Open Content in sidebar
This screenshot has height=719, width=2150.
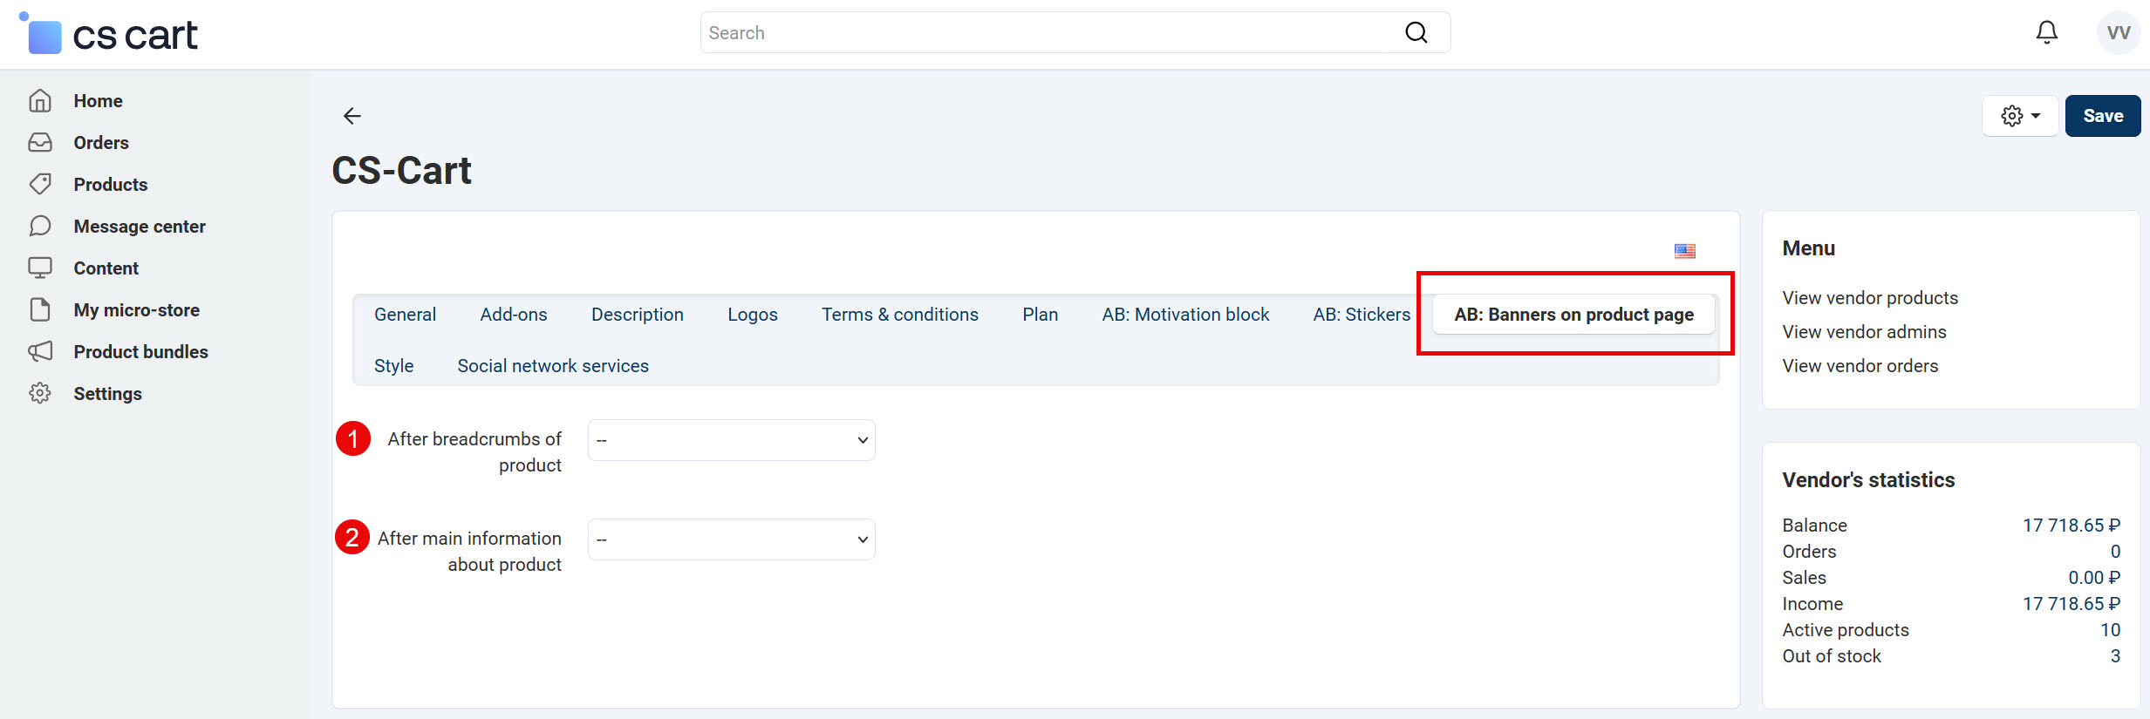[106, 268]
